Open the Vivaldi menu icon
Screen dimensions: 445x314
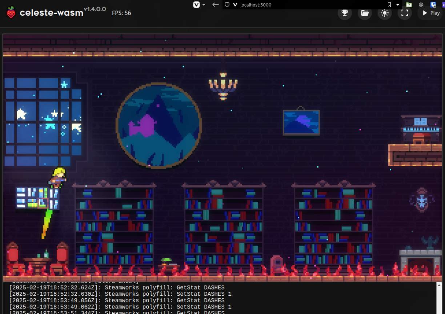coord(196,5)
